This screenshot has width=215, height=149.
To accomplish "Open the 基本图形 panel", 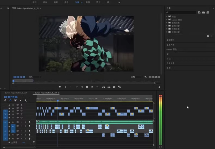I will 171,40.
